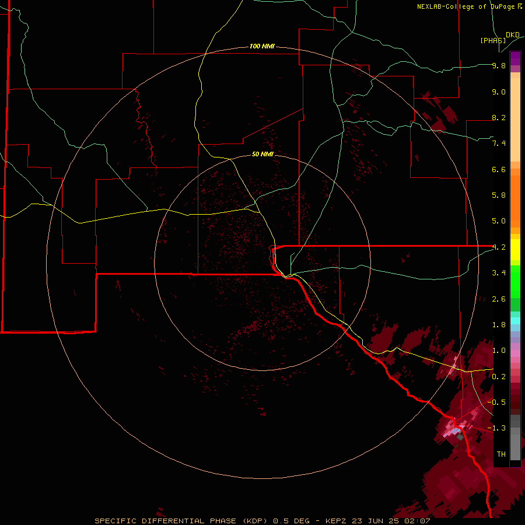Click the 100 NMI range ring label
The height and width of the screenshot is (525, 525).
click(262, 46)
